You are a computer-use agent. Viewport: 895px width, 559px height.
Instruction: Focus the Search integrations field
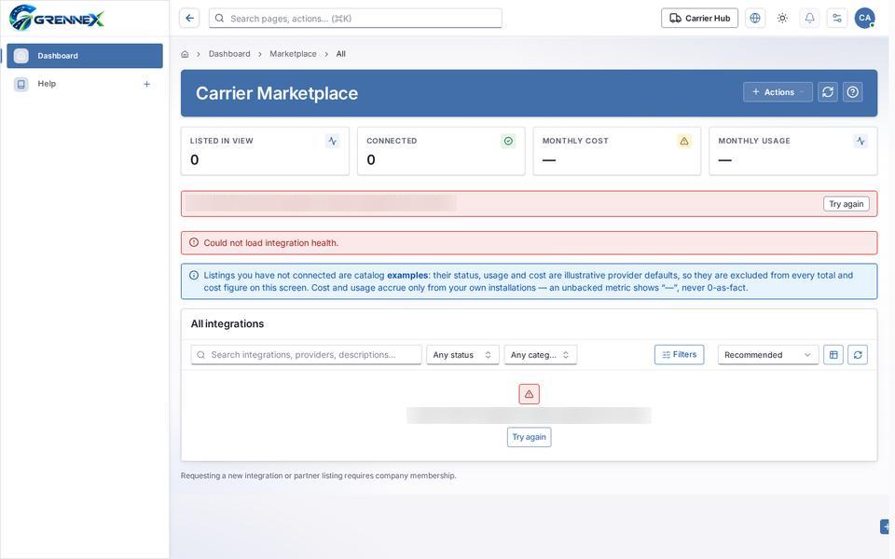306,355
